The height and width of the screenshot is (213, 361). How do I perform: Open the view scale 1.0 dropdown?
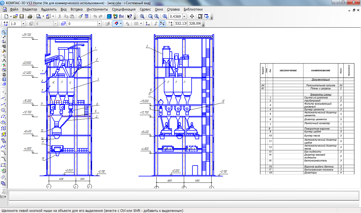[23, 24]
